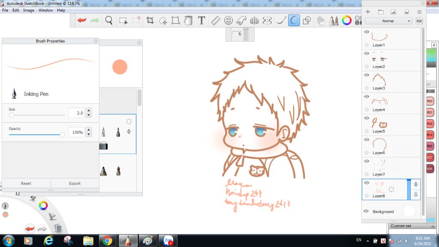Screen dimensions: 439x247
Task: Increase brush Size with the up stepper
Action: (x=89, y=111)
